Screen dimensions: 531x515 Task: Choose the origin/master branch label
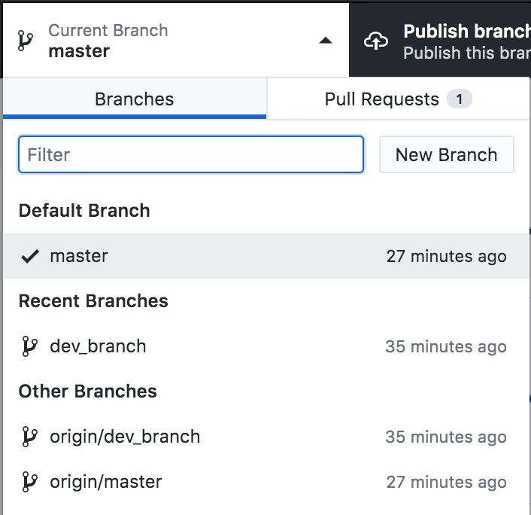point(106,482)
